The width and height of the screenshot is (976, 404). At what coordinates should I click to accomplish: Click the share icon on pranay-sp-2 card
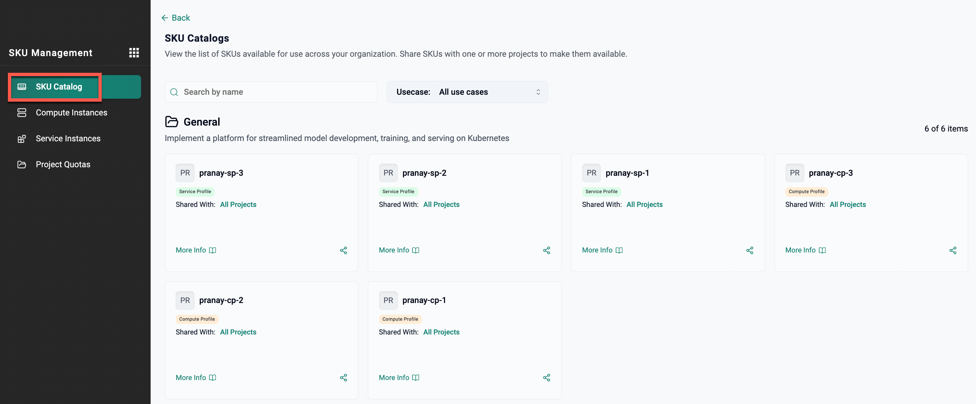[x=546, y=250]
